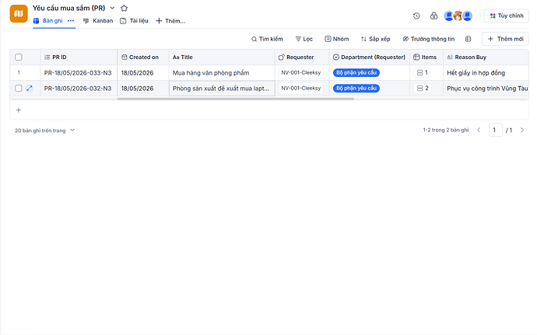Switch to the Kanban view tab
Viewport: 537px width, 335px height.
tap(98, 21)
